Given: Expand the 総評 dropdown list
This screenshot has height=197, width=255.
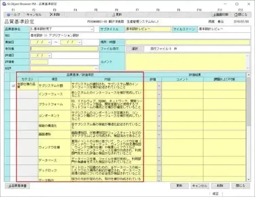Looking at the screenshot, I should 96,68.
